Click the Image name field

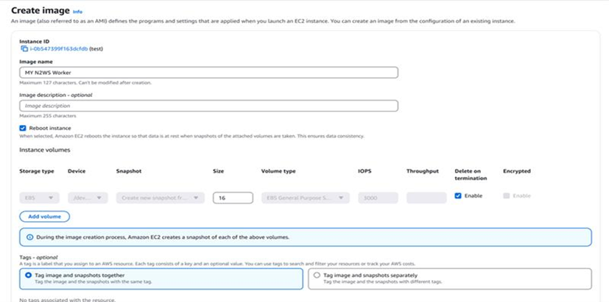[x=208, y=73]
